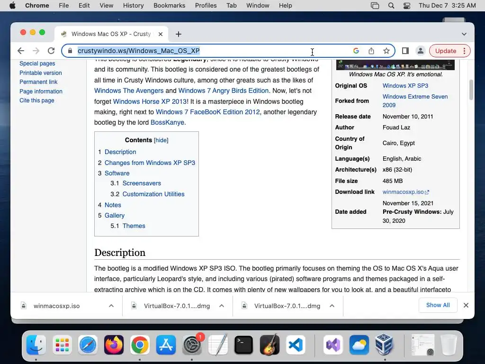
Task: Click Show All downloads
Action: (438, 305)
